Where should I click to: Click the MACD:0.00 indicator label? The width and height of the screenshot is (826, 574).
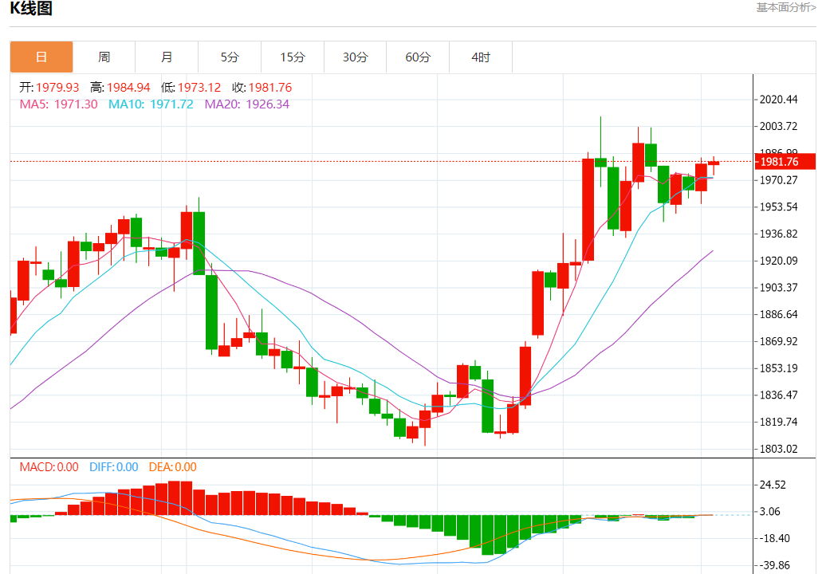tap(49, 467)
